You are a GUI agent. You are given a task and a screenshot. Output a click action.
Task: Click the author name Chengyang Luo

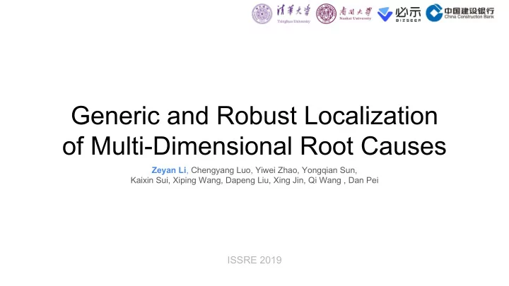[221, 170]
